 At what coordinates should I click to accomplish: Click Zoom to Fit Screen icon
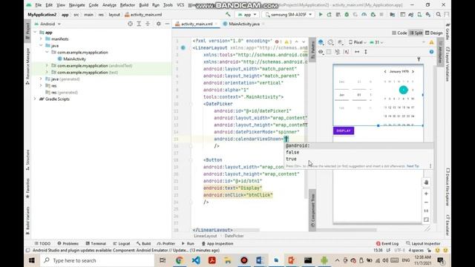click(x=426, y=220)
